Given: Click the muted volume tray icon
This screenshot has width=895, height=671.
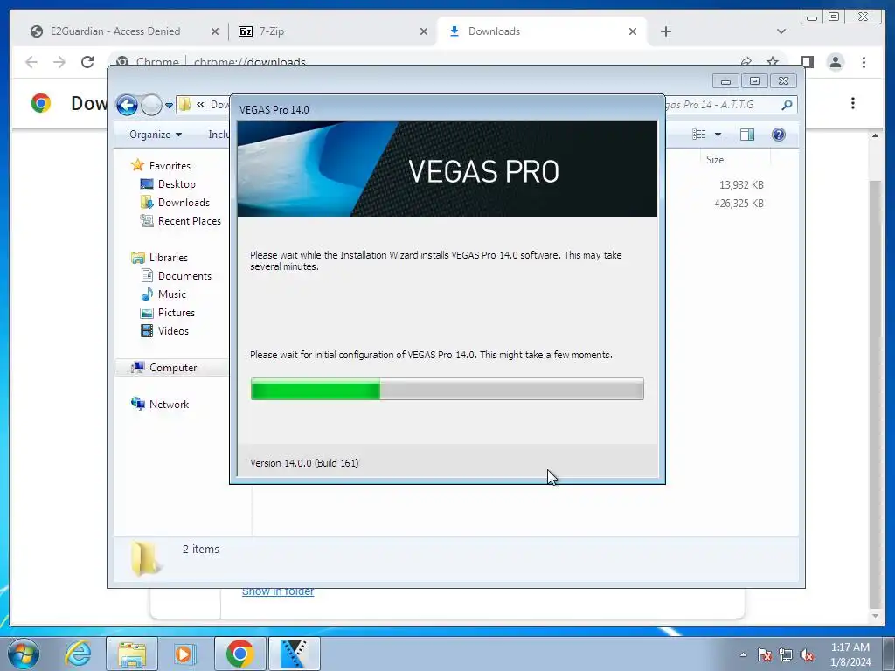Looking at the screenshot, I should pyautogui.click(x=807, y=654).
